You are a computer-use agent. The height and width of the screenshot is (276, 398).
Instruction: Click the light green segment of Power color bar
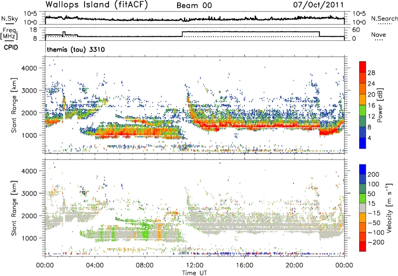tap(363, 111)
